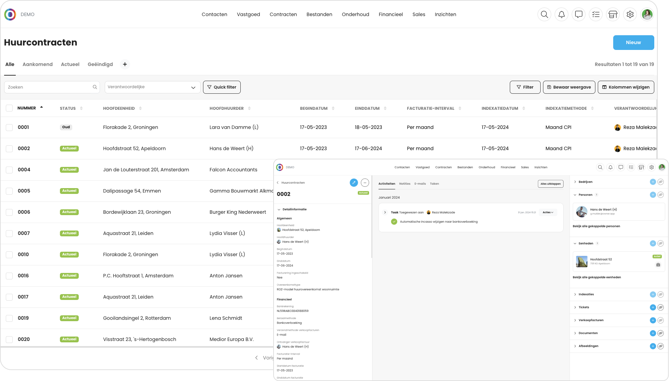Open the marketplace store icon
Viewport: 669px width, 381px height.
[x=613, y=14]
